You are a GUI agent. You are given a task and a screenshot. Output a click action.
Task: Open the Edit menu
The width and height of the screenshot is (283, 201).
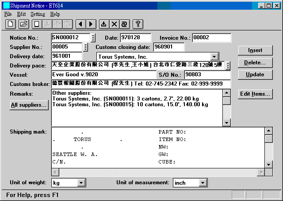coord(21,14)
